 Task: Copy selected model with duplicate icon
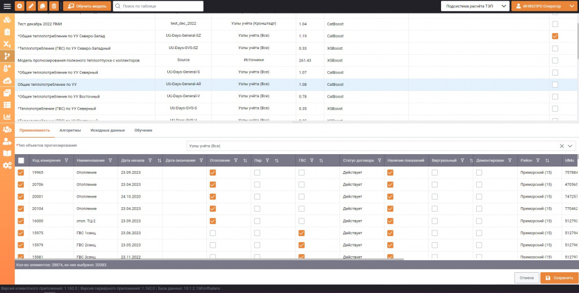(42, 6)
